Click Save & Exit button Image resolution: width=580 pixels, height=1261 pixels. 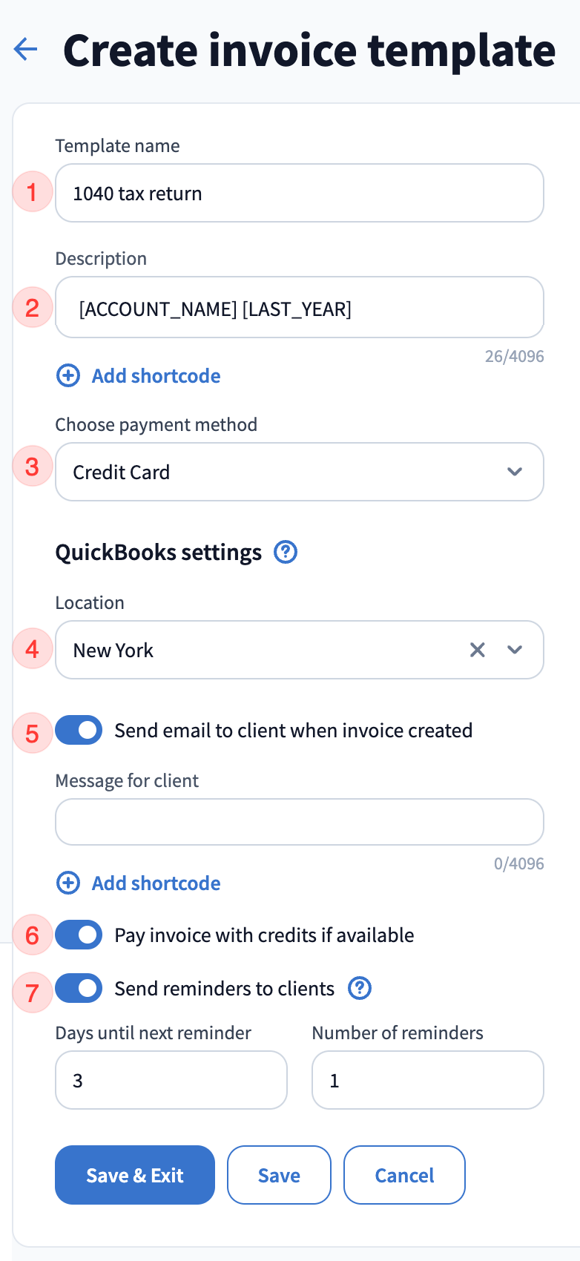(135, 1175)
